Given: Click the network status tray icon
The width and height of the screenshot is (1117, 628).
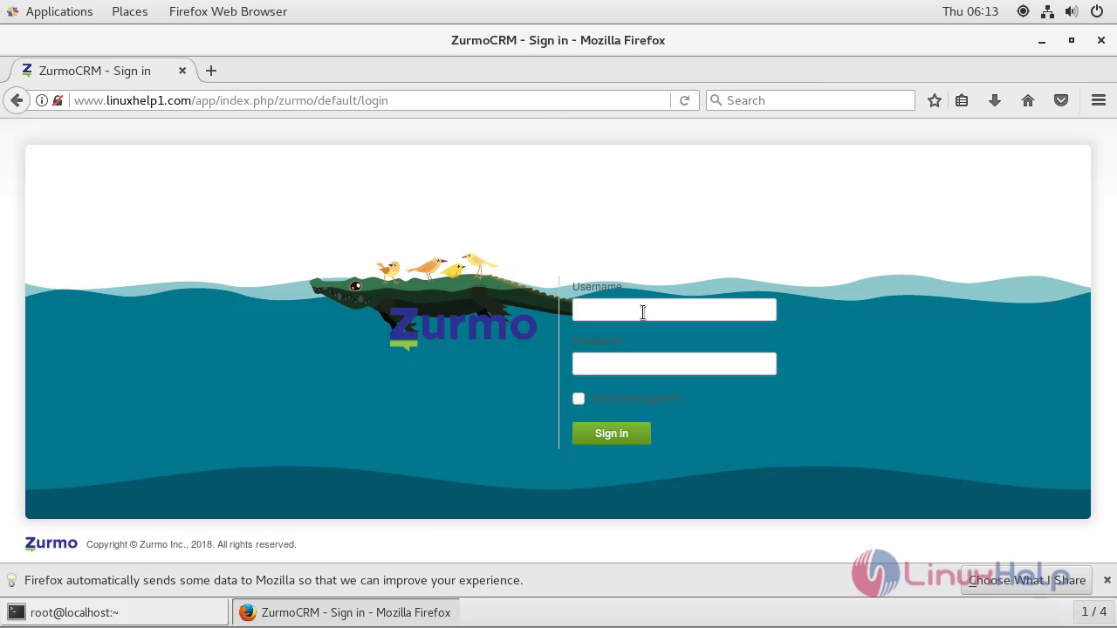Looking at the screenshot, I should coord(1048,11).
